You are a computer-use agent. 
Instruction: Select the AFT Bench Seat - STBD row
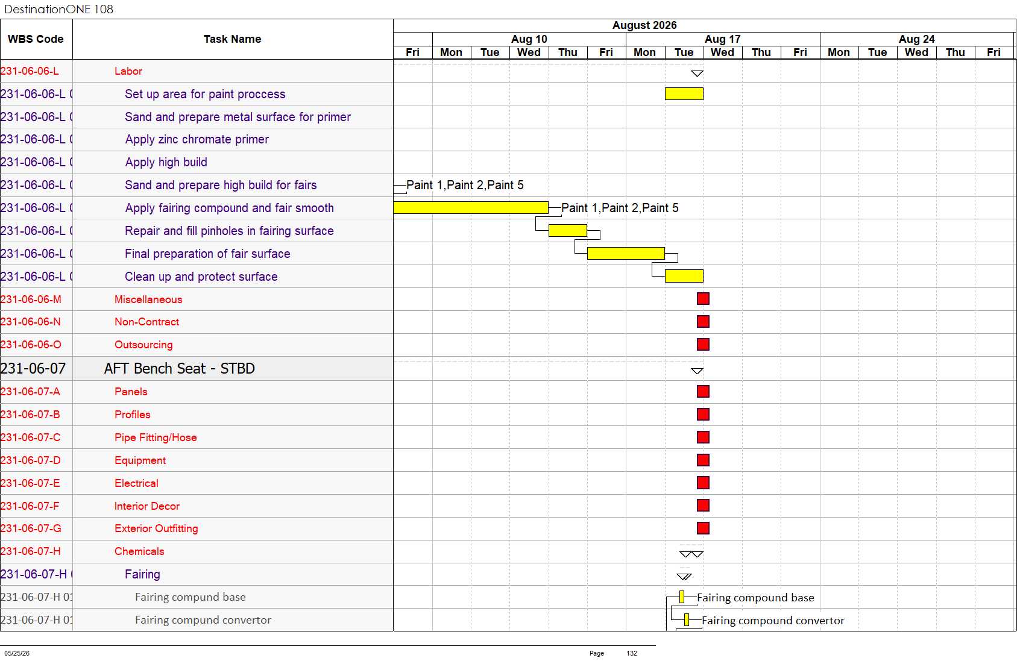click(x=180, y=368)
